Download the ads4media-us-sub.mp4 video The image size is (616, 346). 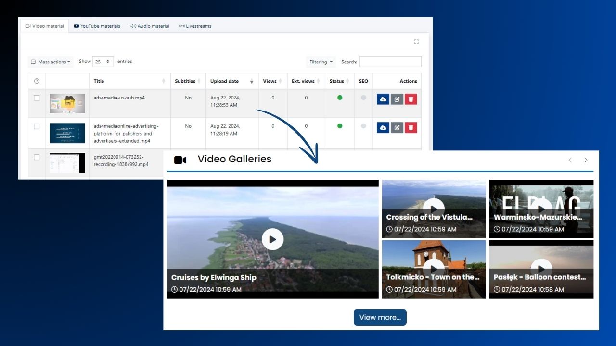383,99
